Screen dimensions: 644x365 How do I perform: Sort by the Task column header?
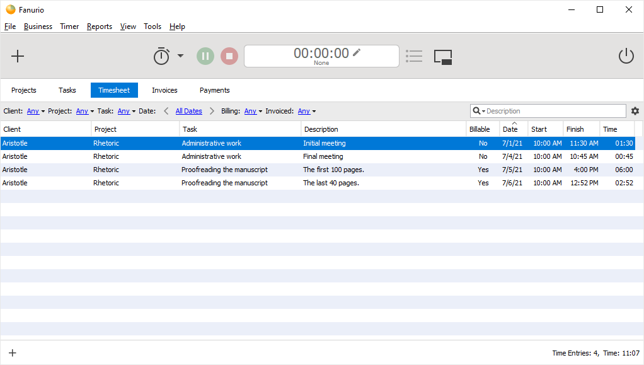click(x=240, y=129)
